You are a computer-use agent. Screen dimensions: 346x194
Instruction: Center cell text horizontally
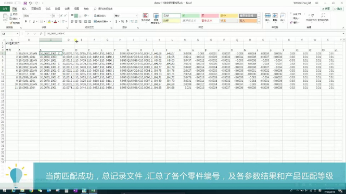click(x=76, y=22)
